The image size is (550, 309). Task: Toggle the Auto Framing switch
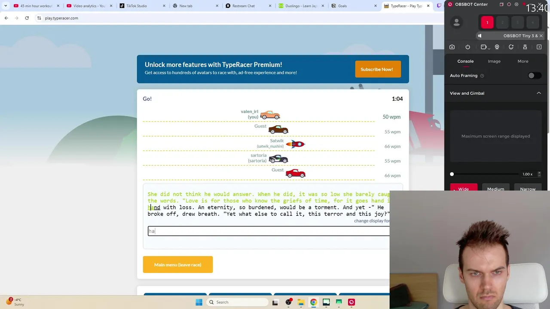click(x=535, y=76)
